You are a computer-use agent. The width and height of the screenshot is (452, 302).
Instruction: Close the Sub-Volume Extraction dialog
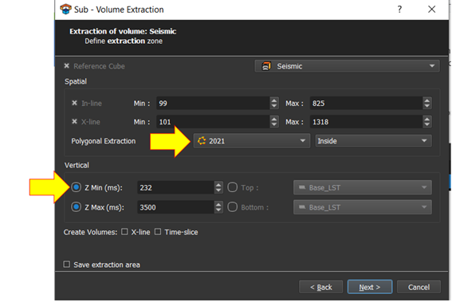(x=431, y=10)
